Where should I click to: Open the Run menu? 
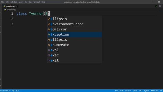pos(30,2)
